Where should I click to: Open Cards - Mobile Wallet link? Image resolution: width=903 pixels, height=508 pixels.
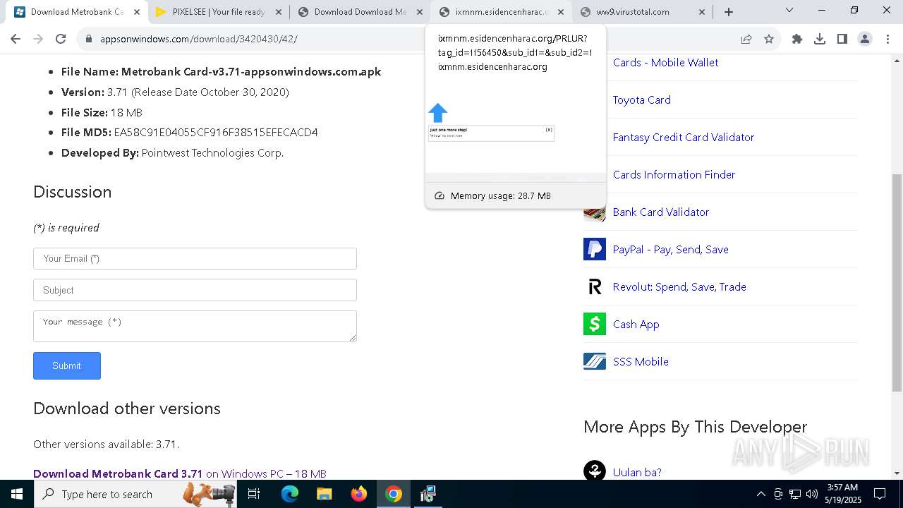[665, 62]
